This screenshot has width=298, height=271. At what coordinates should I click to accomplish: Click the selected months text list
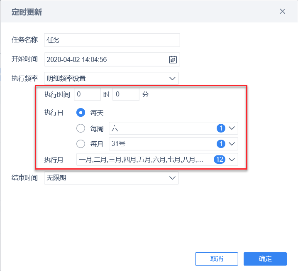[141, 160]
